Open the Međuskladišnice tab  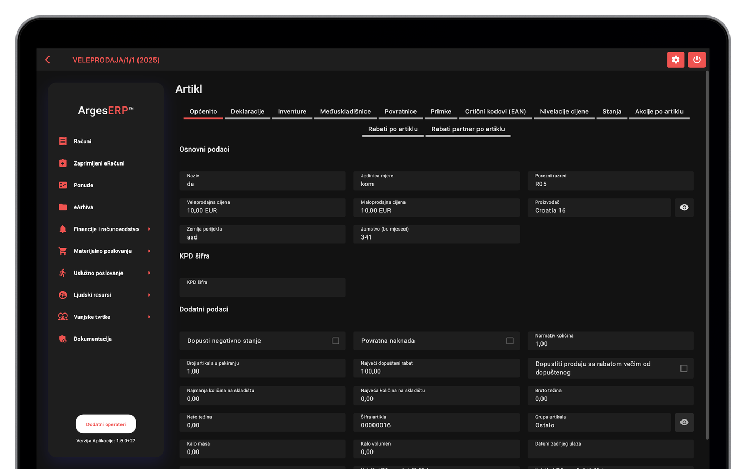[345, 111]
